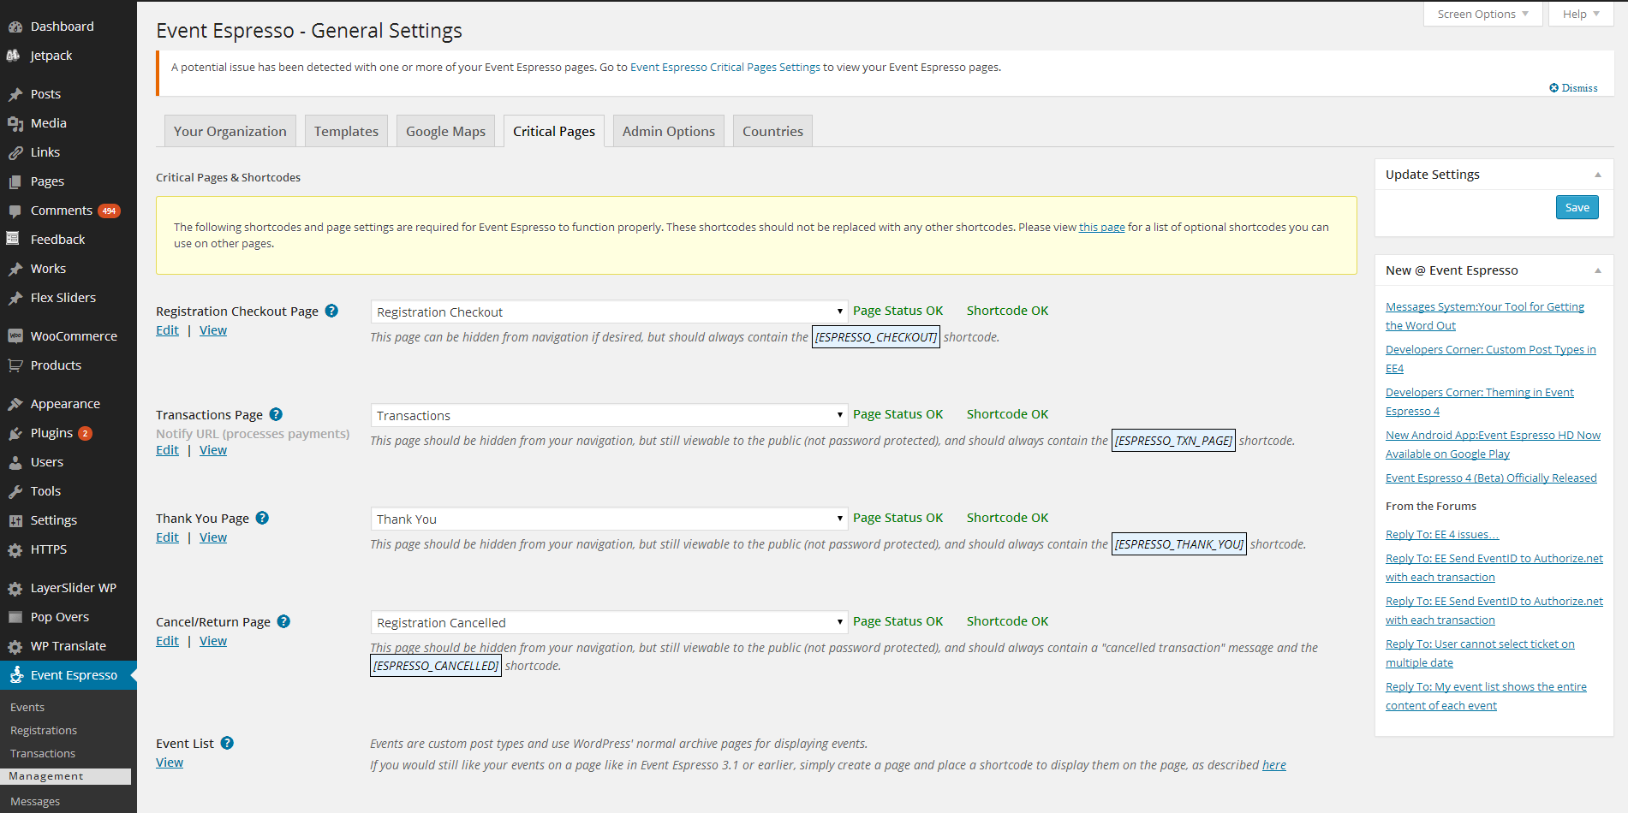This screenshot has width=1628, height=813.
Task: Open help for Transactions Page
Action: (276, 414)
